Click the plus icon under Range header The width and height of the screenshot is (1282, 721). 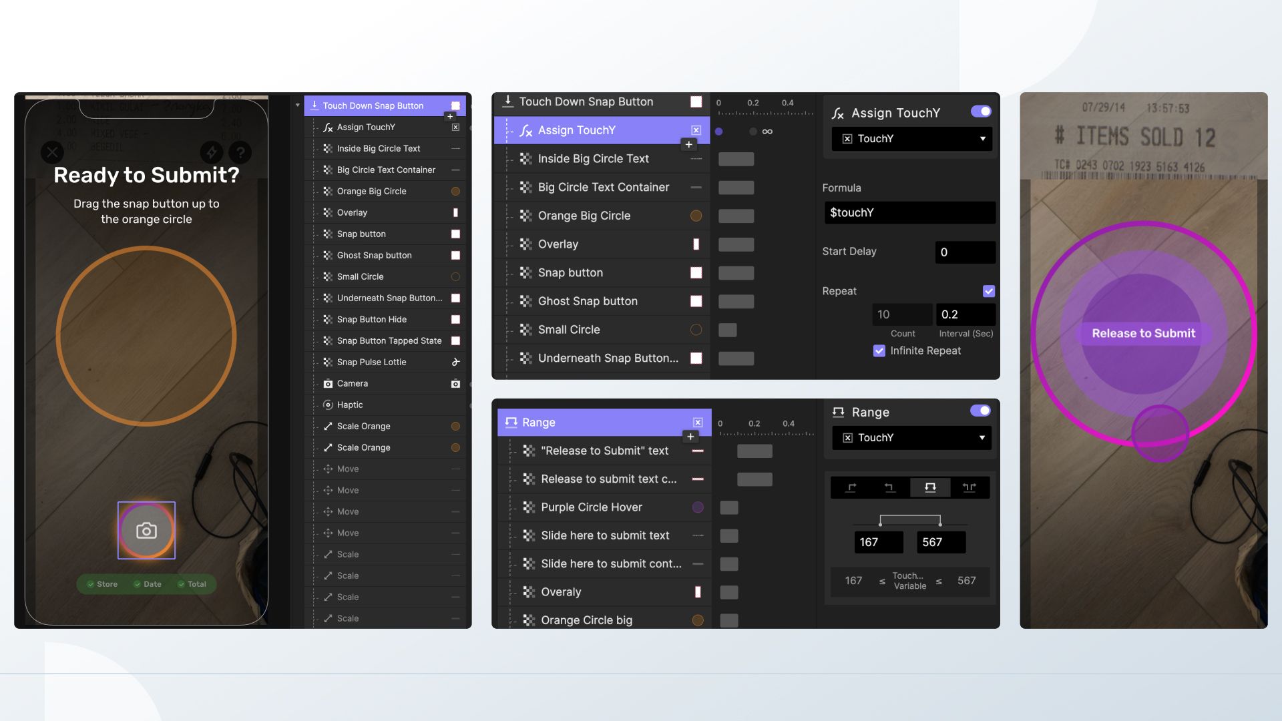coord(690,437)
